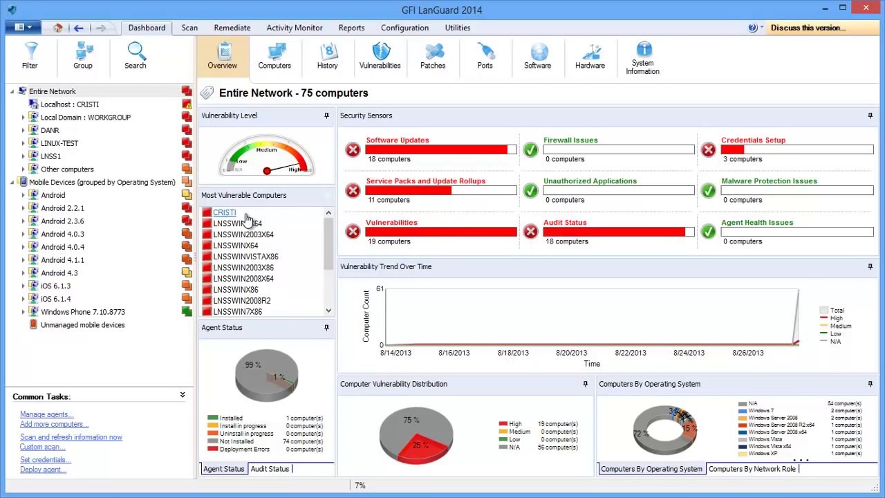Open the Vulnerabilities dashboard view

coord(380,56)
